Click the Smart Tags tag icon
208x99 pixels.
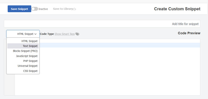pos(77,34)
